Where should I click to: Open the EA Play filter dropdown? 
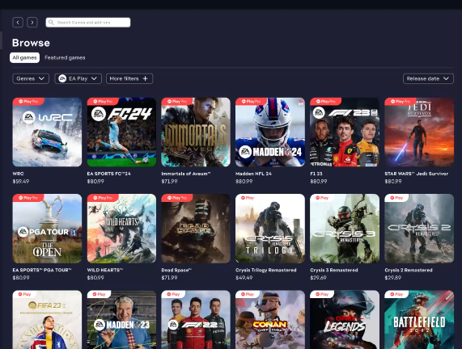point(78,78)
